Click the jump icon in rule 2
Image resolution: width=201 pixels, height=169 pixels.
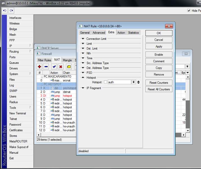(x=52, y=92)
